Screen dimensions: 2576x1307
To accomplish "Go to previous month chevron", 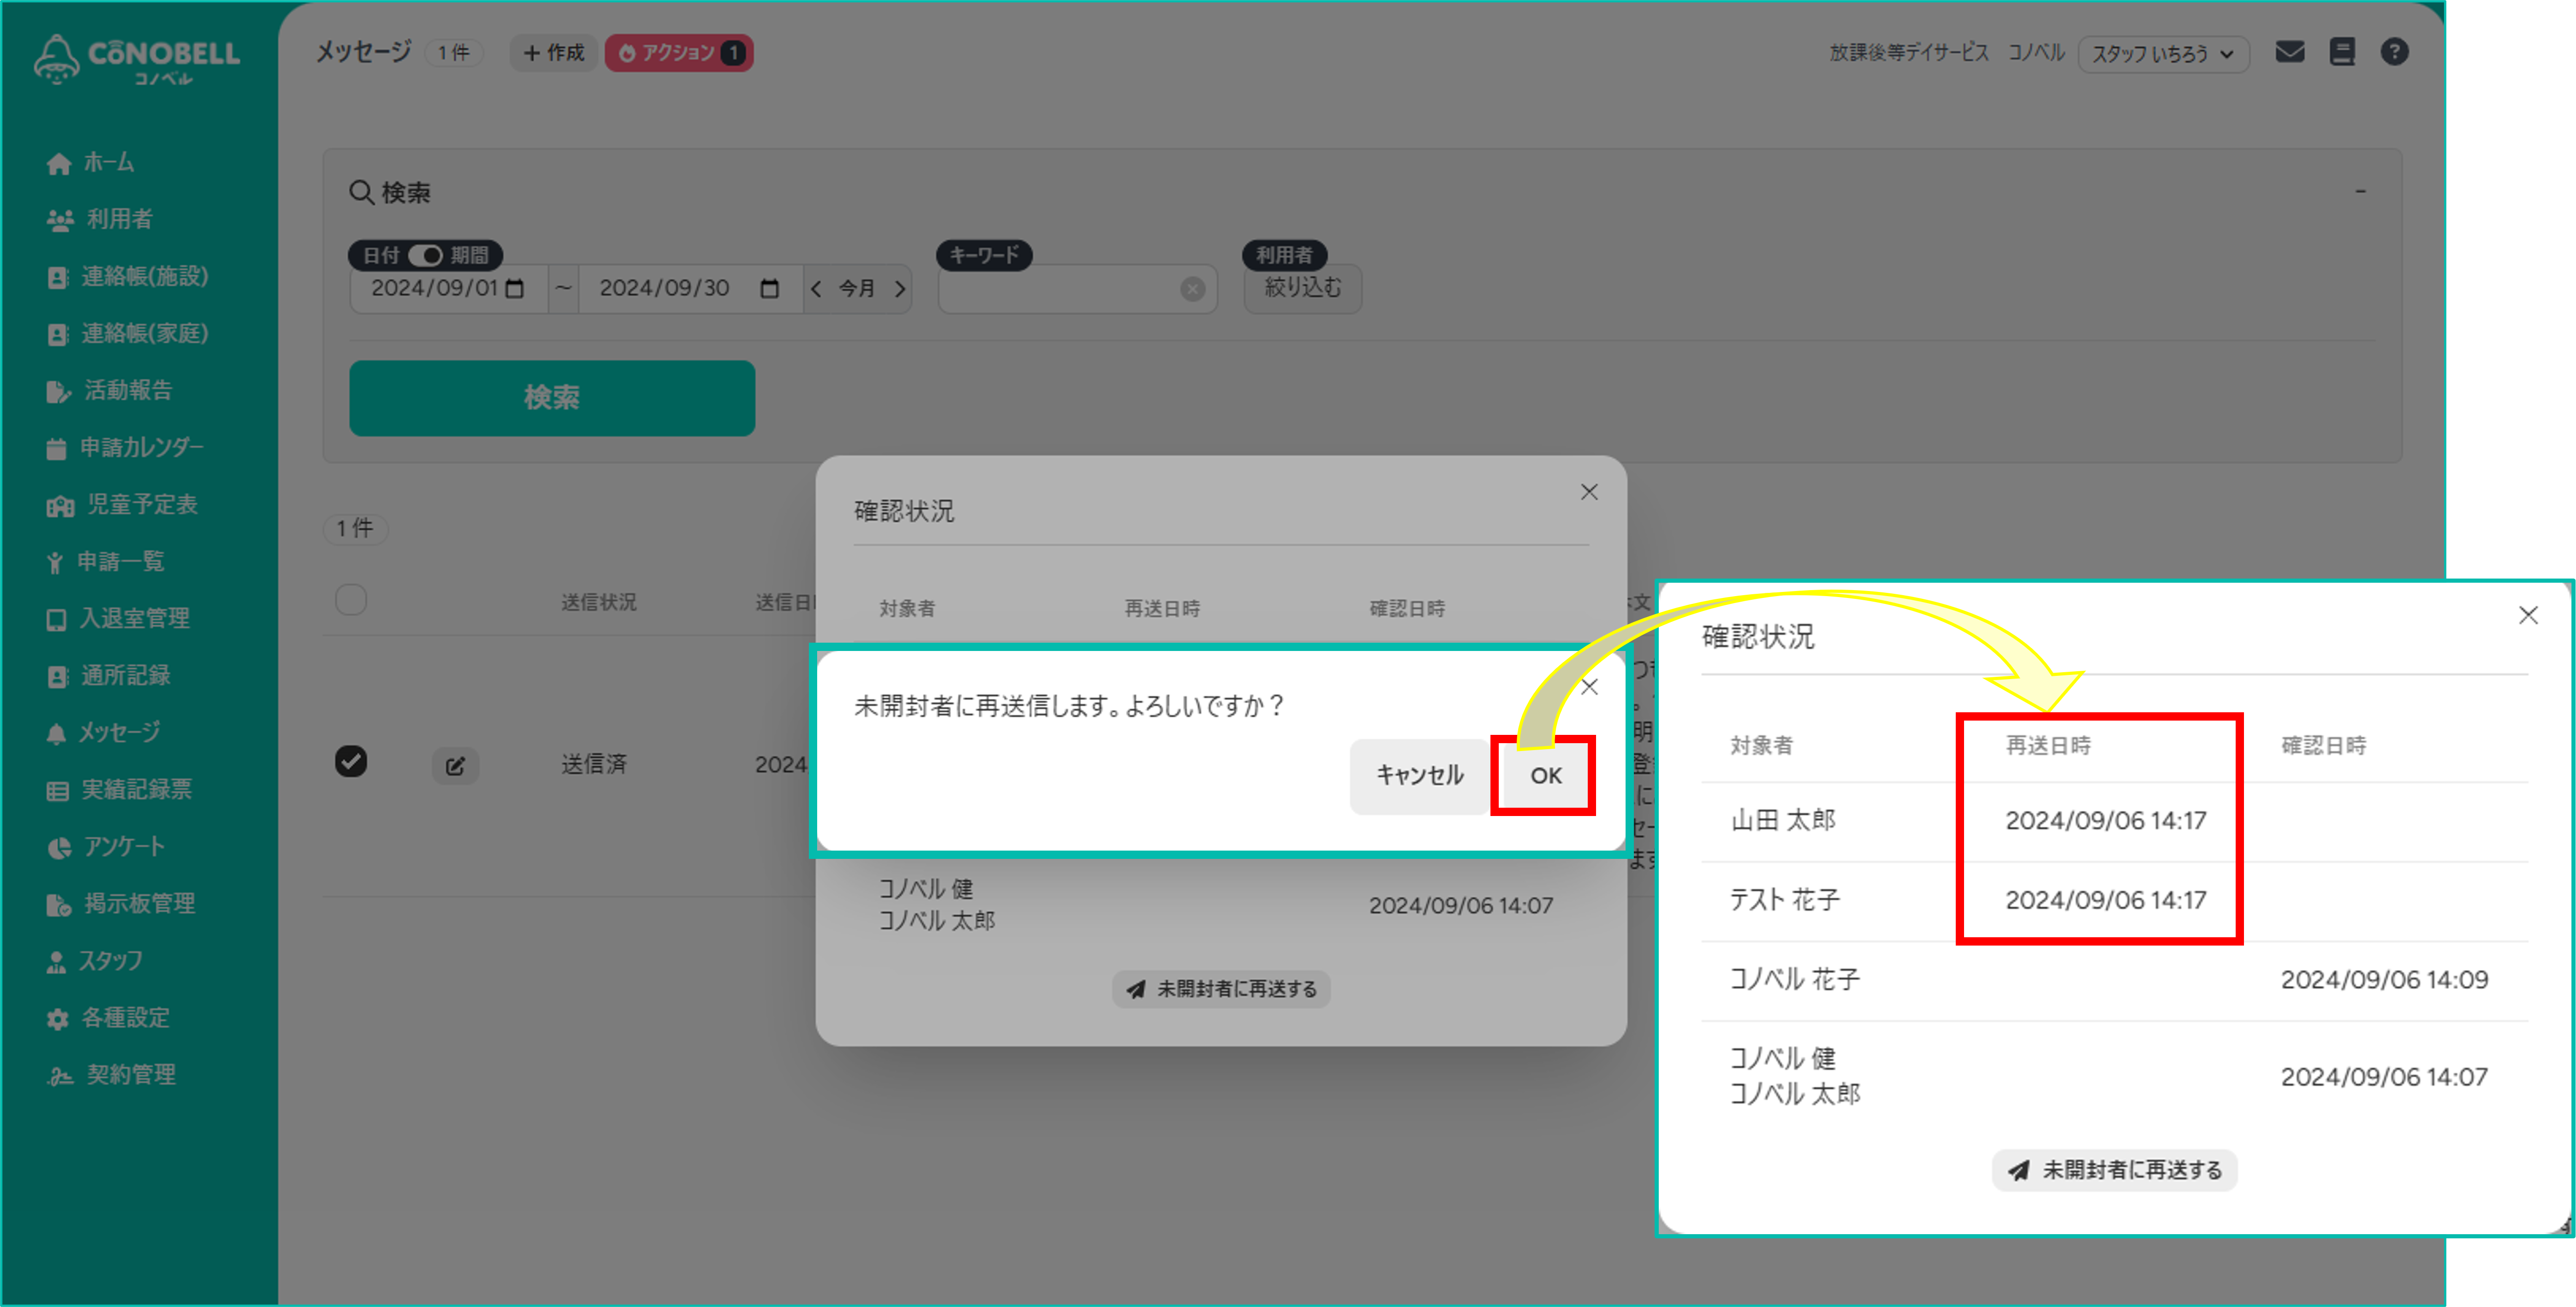I will [816, 289].
